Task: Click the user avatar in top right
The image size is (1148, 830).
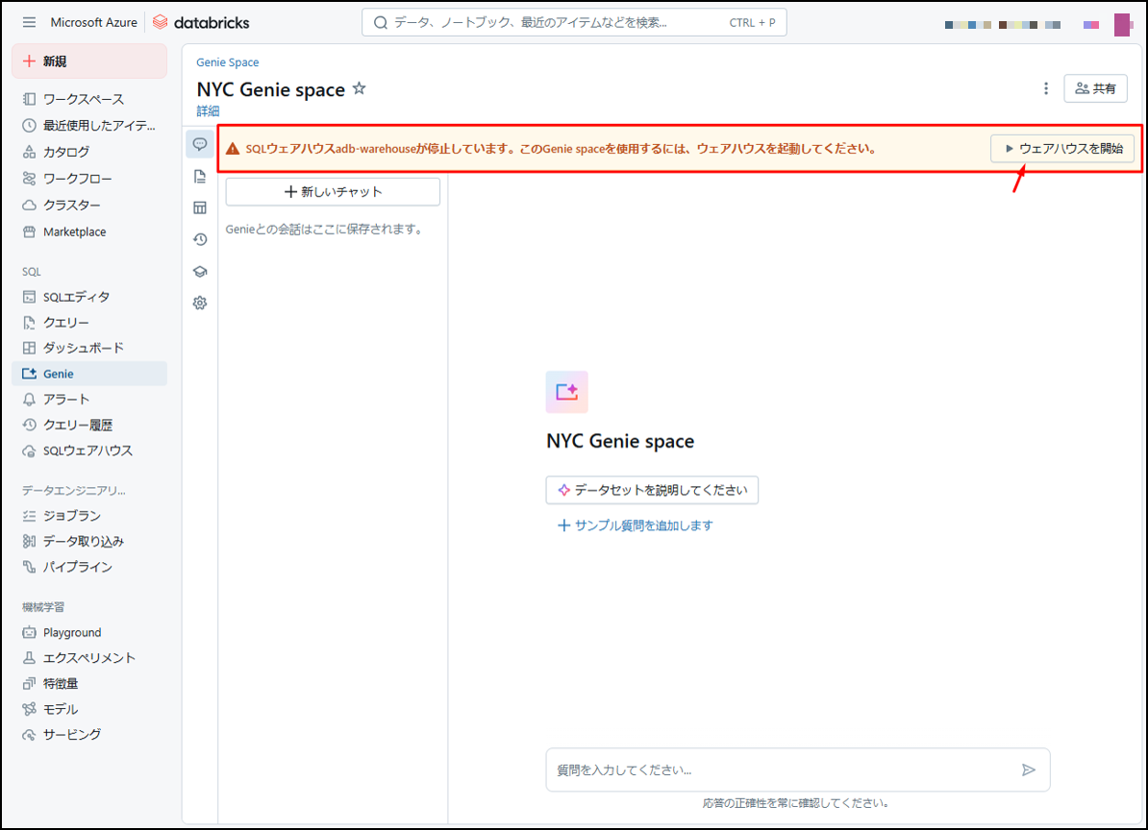Action: coord(1122,24)
